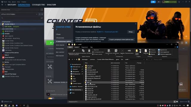
Task: Click Select all in Explorer ribbon
Action: tap(162, 50)
